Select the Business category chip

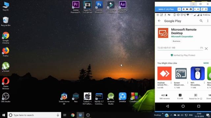pyautogui.click(x=176, y=41)
